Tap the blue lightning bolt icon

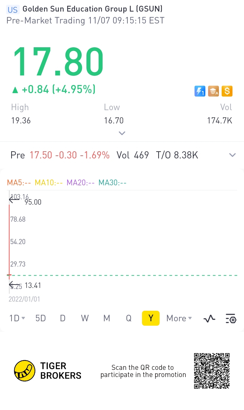(x=200, y=91)
